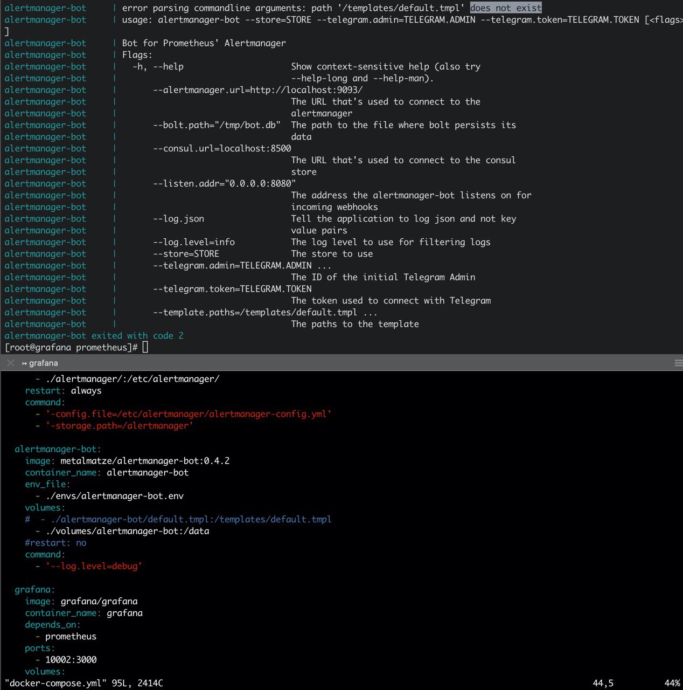This screenshot has height=690, width=683.
Task: Click "Bot for Prometheus' Alertmanager" line
Action: coord(204,43)
